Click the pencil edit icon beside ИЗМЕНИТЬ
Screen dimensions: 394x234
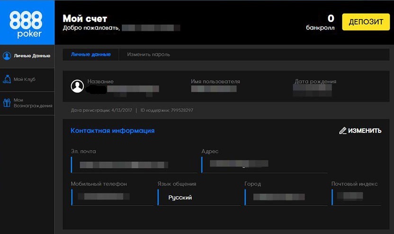coord(343,131)
